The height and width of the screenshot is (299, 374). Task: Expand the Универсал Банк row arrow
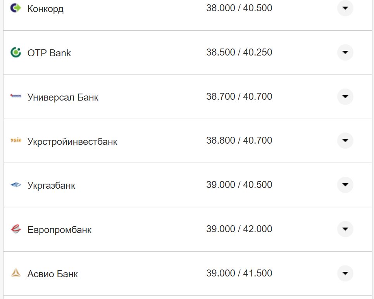[345, 96]
